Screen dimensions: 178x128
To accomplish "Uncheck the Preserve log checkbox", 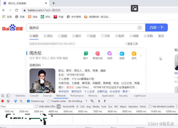I will pos(28,101).
